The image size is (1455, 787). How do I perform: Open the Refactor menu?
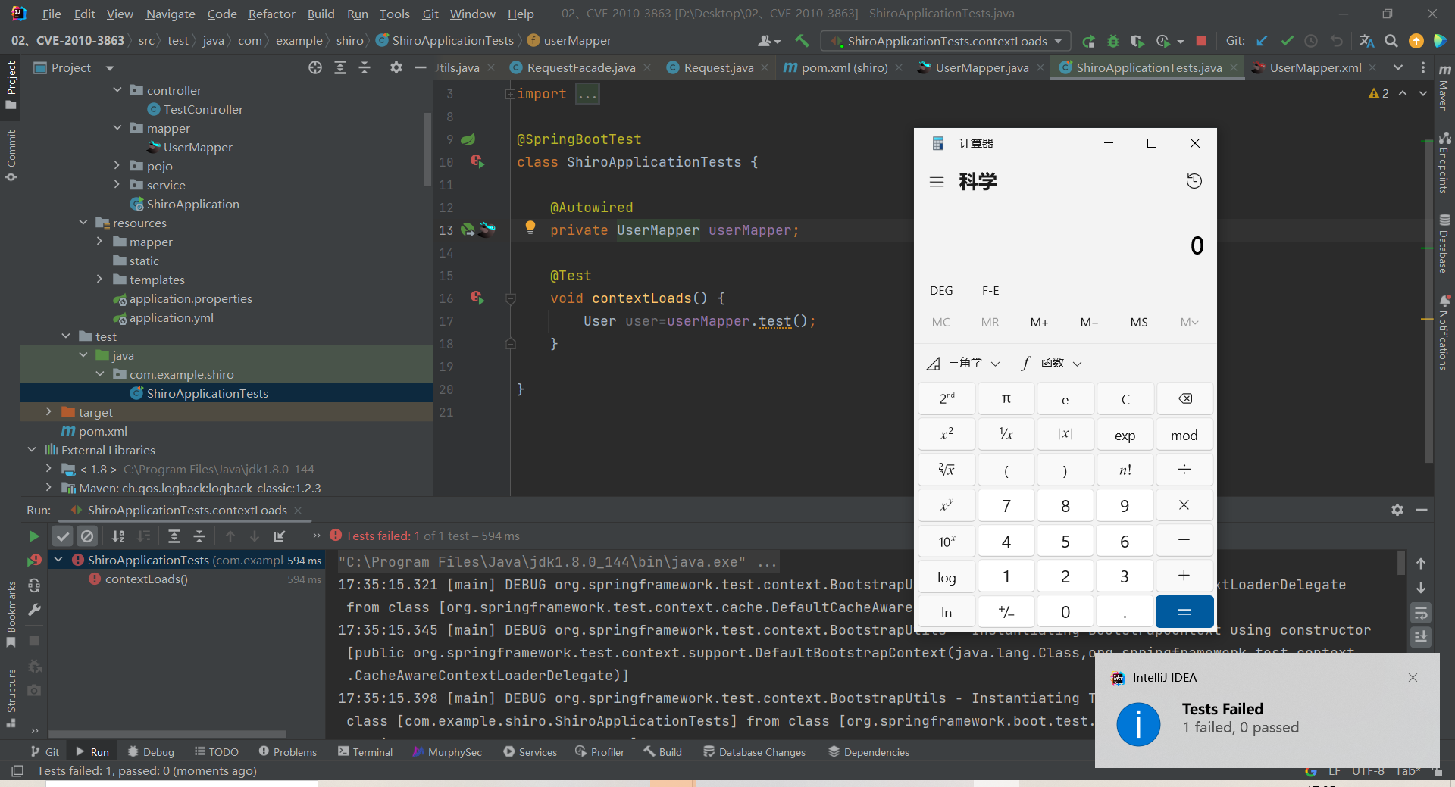click(271, 14)
